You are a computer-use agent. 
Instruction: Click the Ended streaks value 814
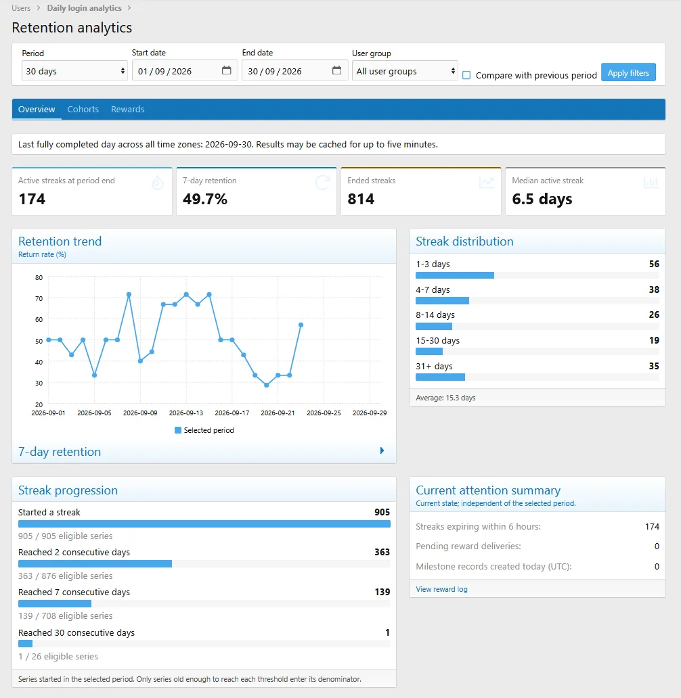click(361, 199)
